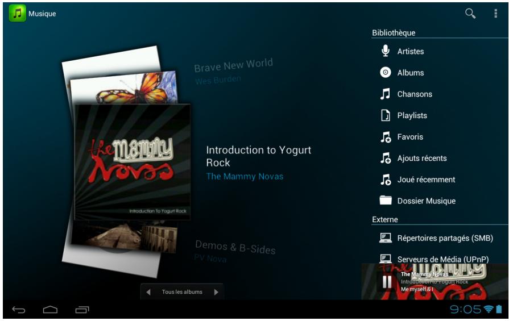Click the Demos & B-Sides album cover

point(125,236)
